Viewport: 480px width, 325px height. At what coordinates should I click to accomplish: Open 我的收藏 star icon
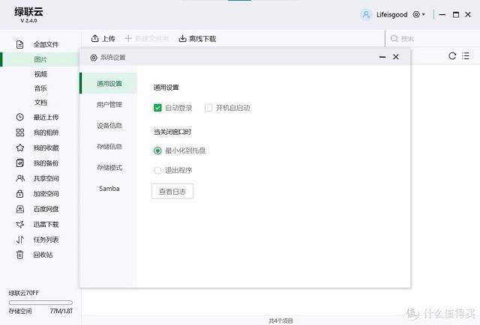(x=20, y=148)
